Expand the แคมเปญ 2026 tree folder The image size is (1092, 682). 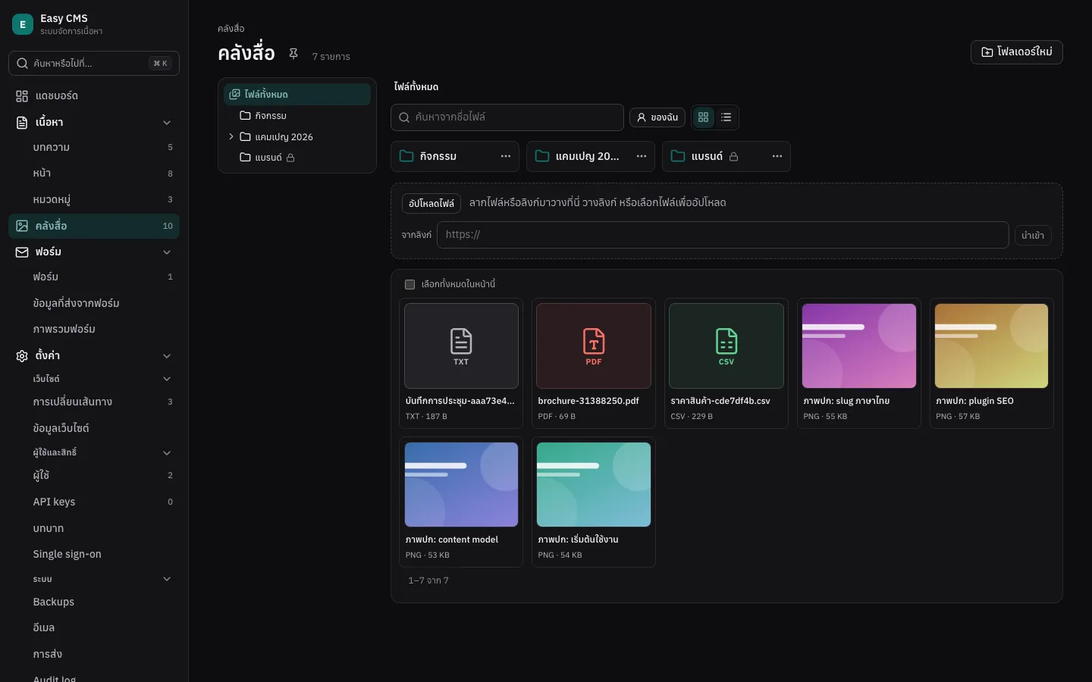pyautogui.click(x=231, y=136)
